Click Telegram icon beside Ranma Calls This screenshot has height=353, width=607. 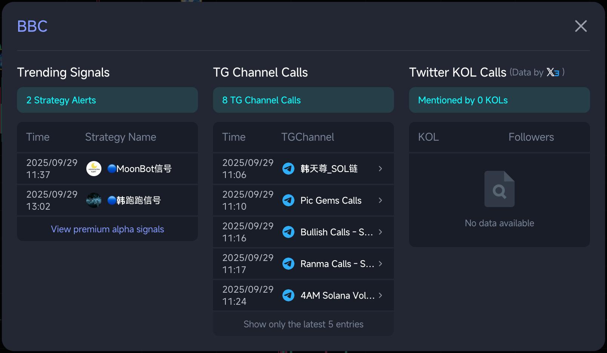point(288,264)
